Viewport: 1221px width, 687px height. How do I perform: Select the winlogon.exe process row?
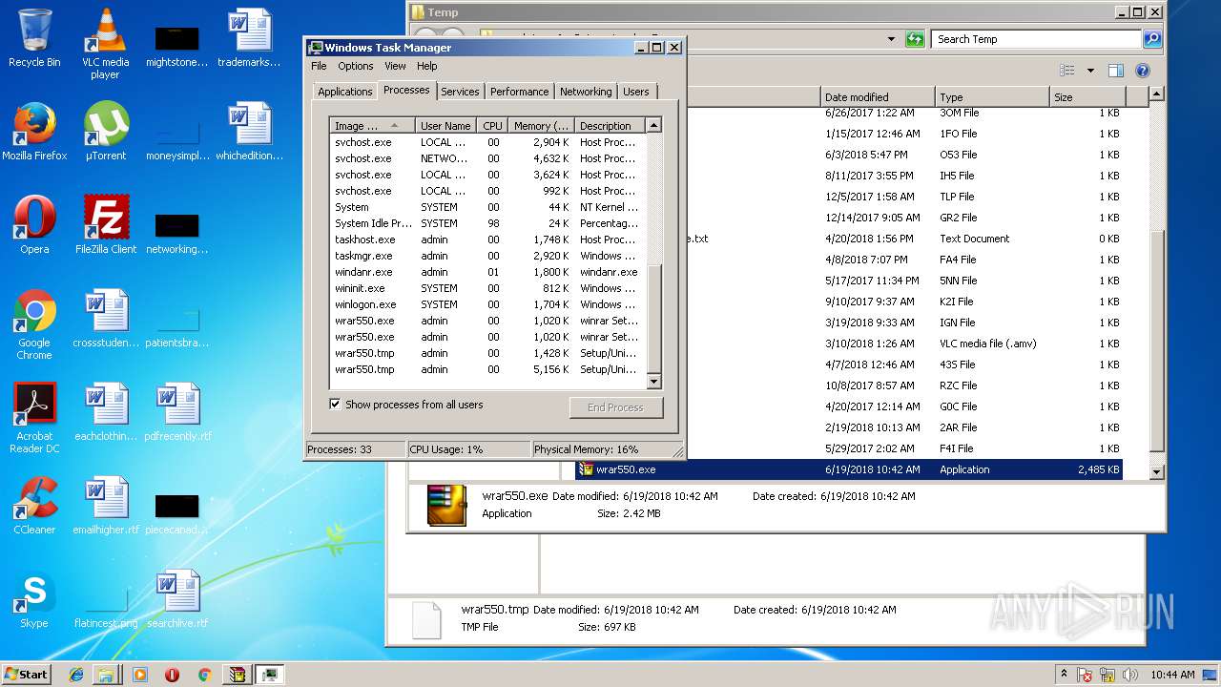(x=488, y=304)
